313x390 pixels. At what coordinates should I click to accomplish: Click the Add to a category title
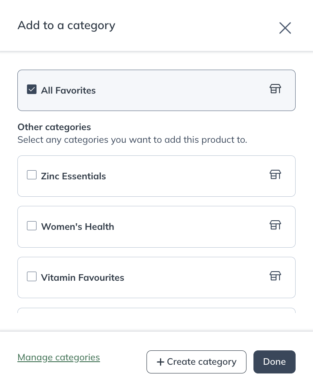click(67, 26)
